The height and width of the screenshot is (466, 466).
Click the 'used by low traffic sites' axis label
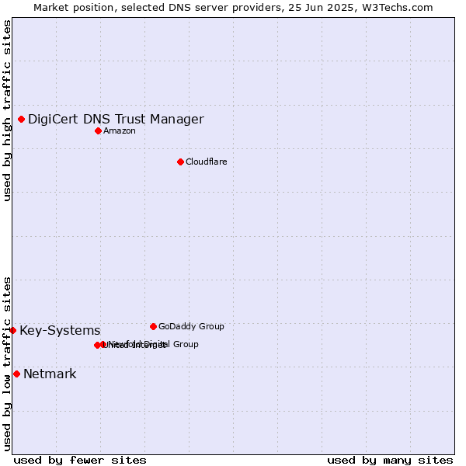pyautogui.click(x=7, y=364)
